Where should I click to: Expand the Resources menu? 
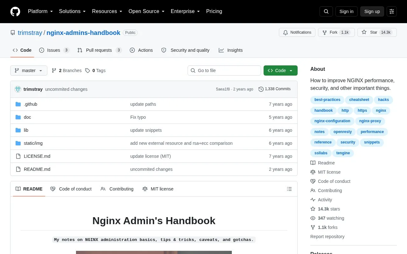point(107,11)
